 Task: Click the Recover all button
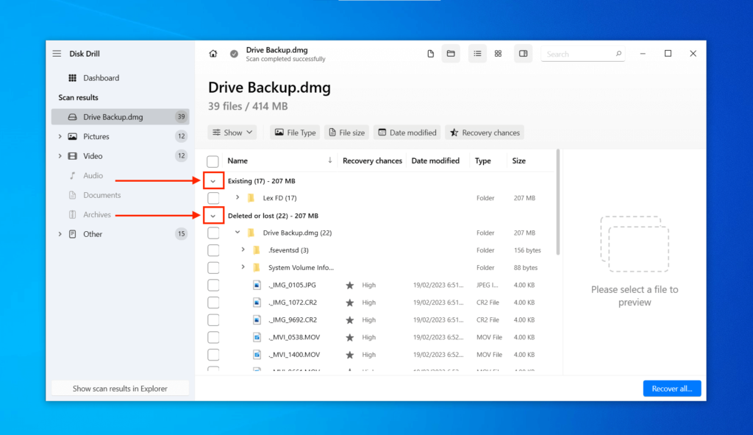click(671, 388)
